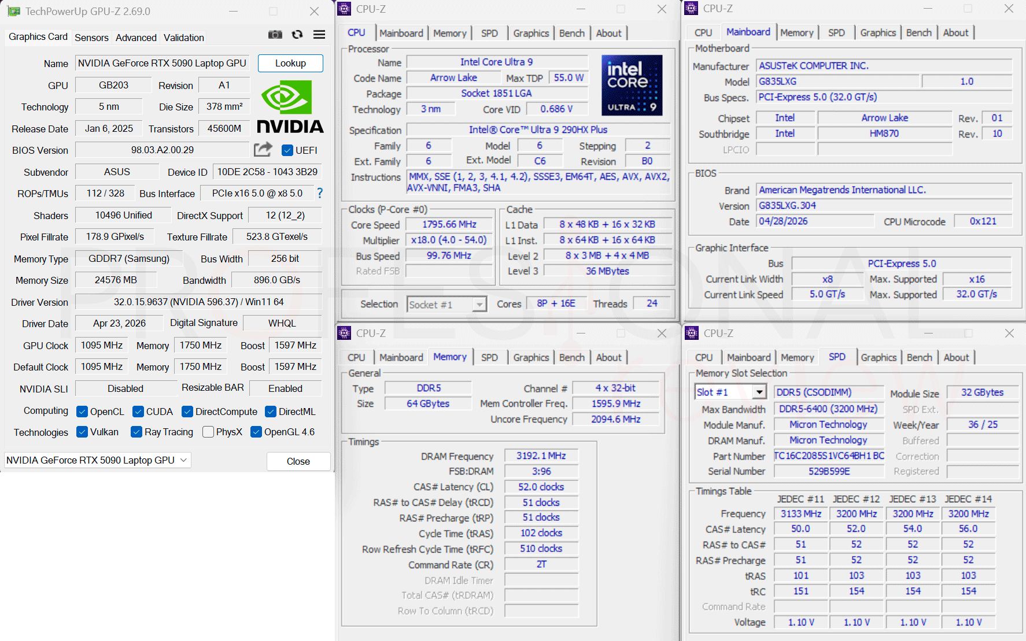The width and height of the screenshot is (1026, 641).
Task: Open the GPU selection dropdown in GPU-Z
Action: click(x=98, y=460)
